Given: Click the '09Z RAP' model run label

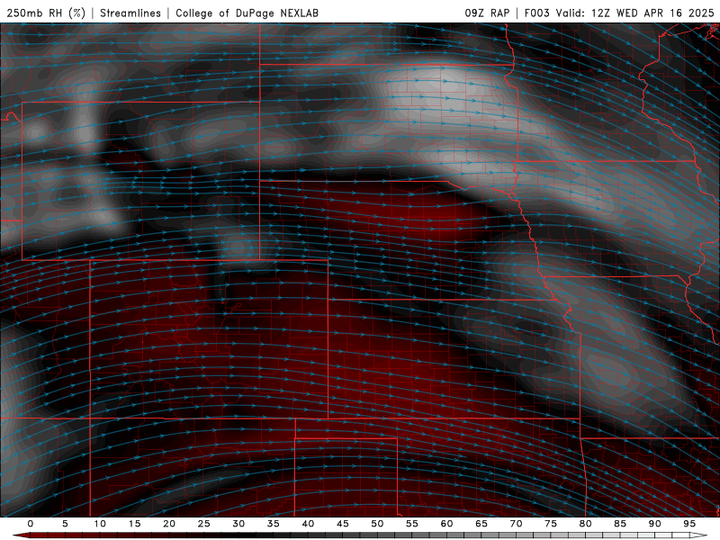Looking at the screenshot, I should tap(487, 13).
